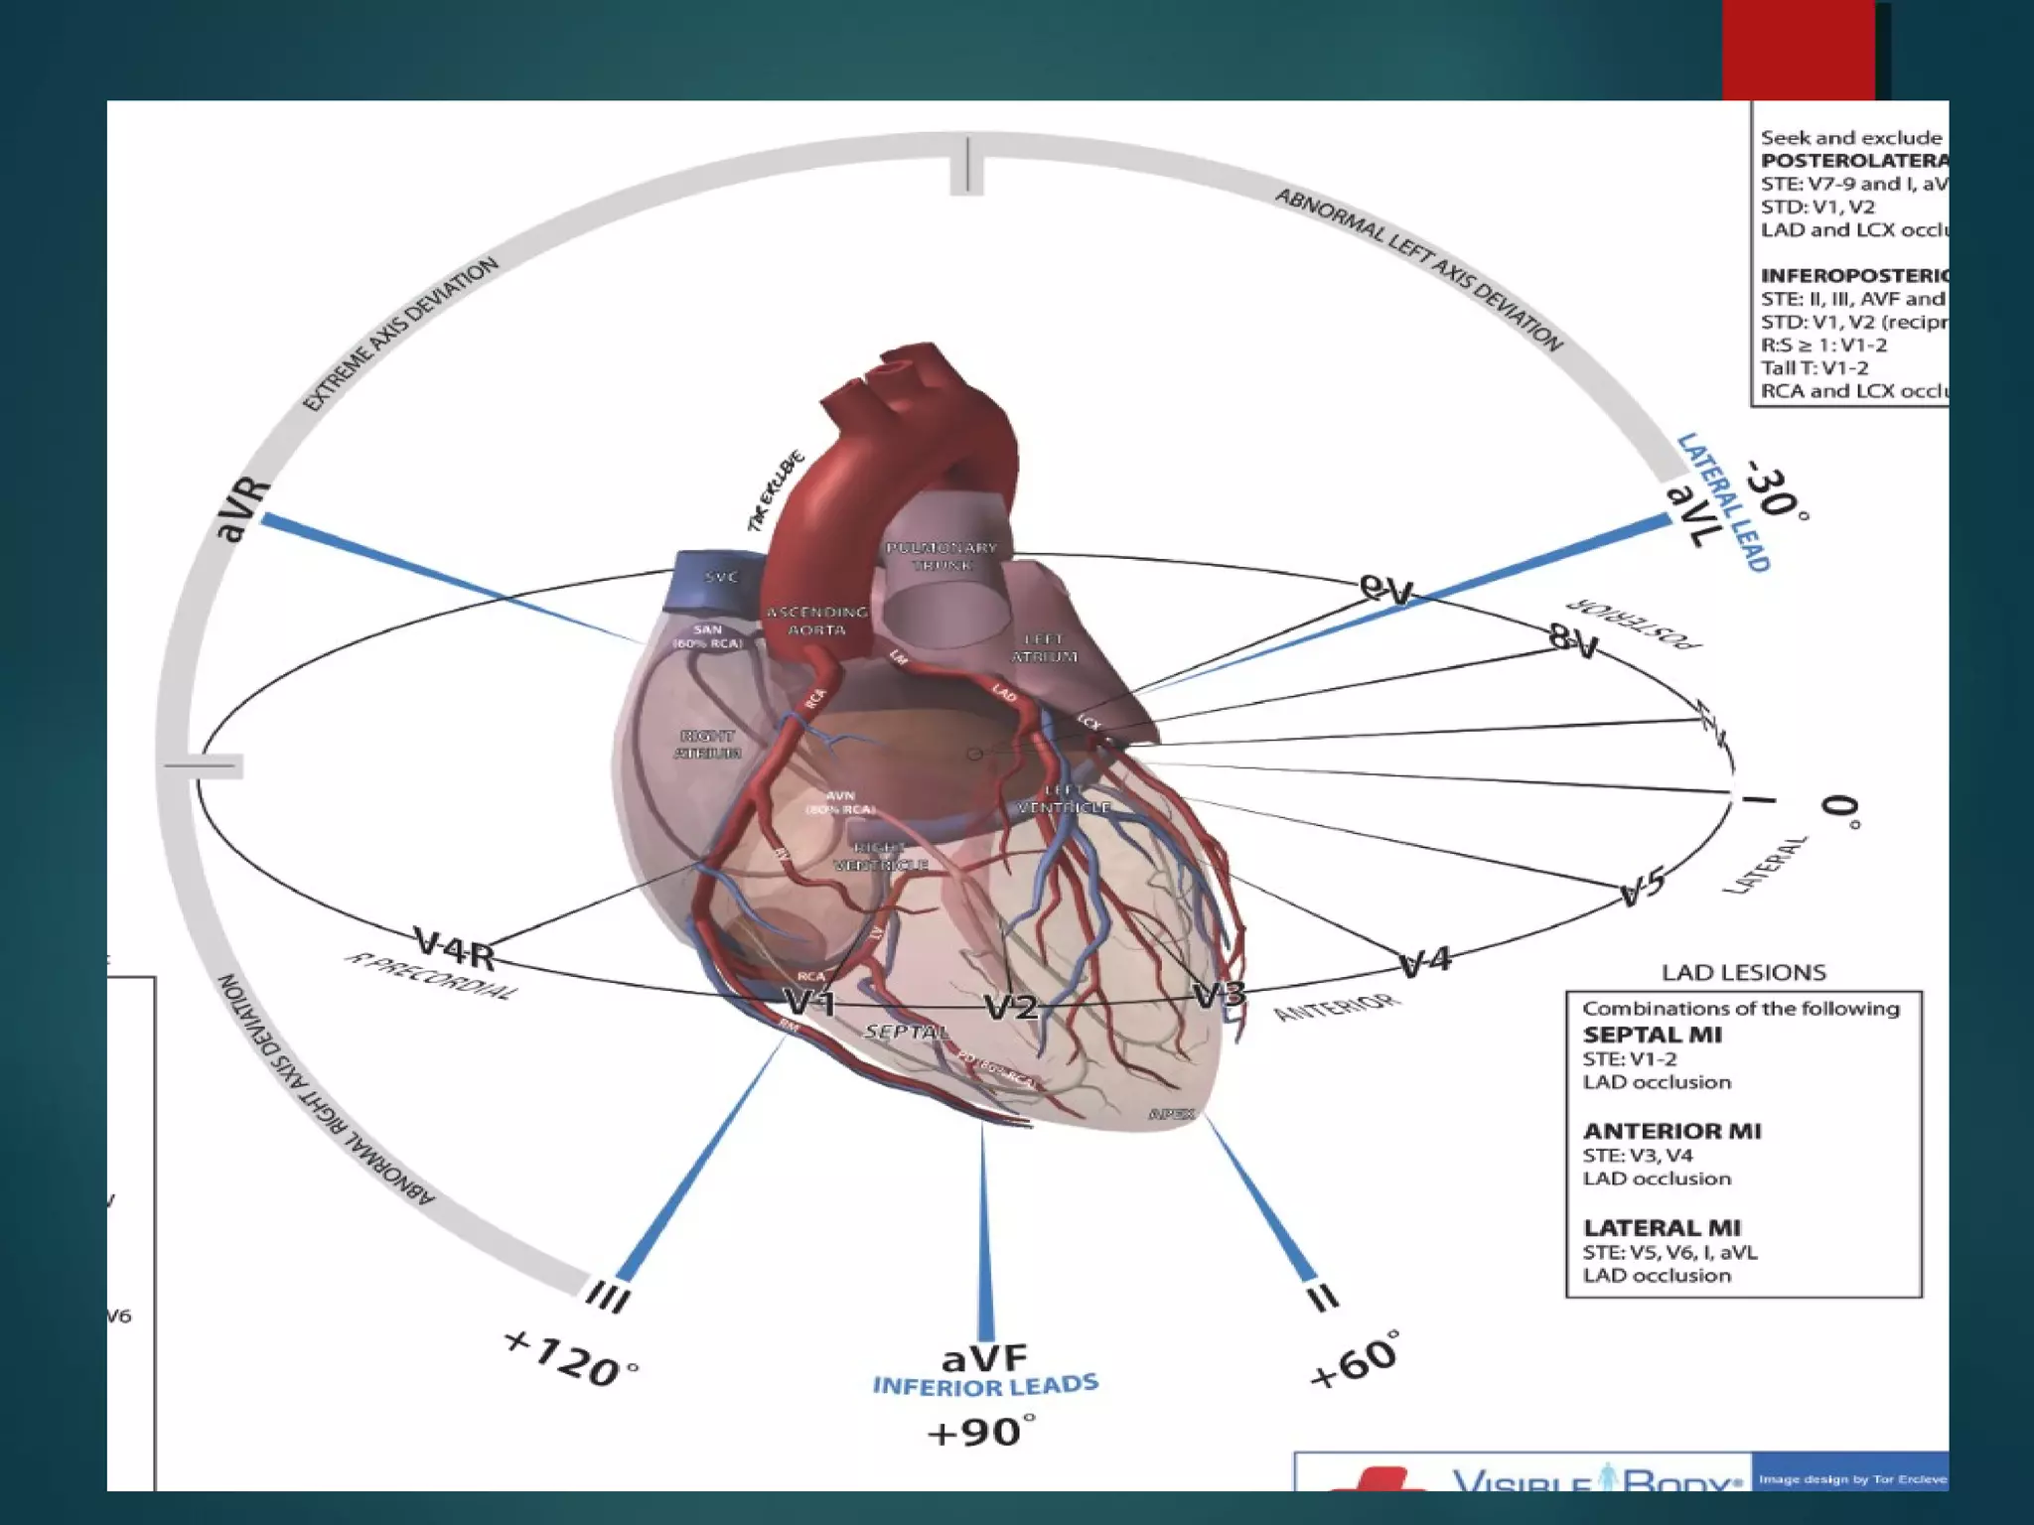Image resolution: width=2034 pixels, height=1525 pixels.
Task: Click the V1 septal lead marker
Action: tap(809, 1002)
